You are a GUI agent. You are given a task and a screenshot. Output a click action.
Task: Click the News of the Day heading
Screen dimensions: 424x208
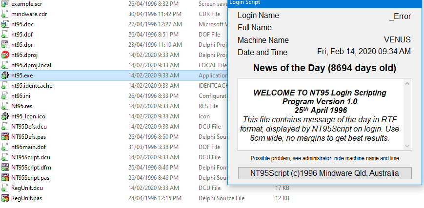(x=325, y=68)
